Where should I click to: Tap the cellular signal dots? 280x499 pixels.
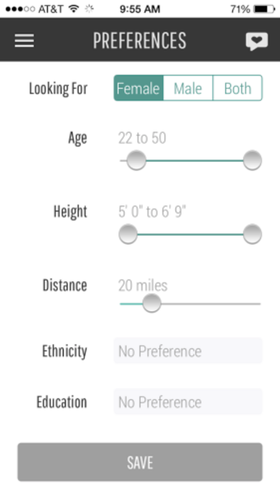pos(20,9)
